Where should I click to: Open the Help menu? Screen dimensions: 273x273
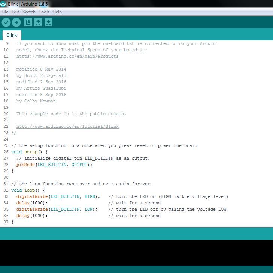click(57, 12)
